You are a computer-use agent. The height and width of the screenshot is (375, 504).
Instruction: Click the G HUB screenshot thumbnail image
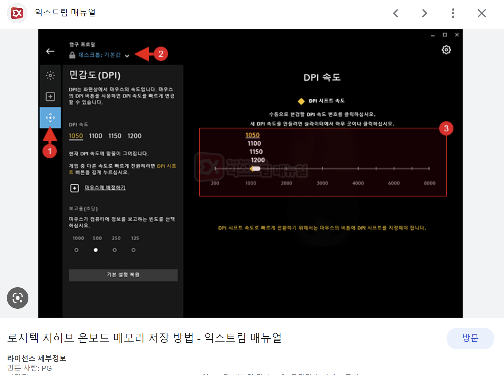251,173
